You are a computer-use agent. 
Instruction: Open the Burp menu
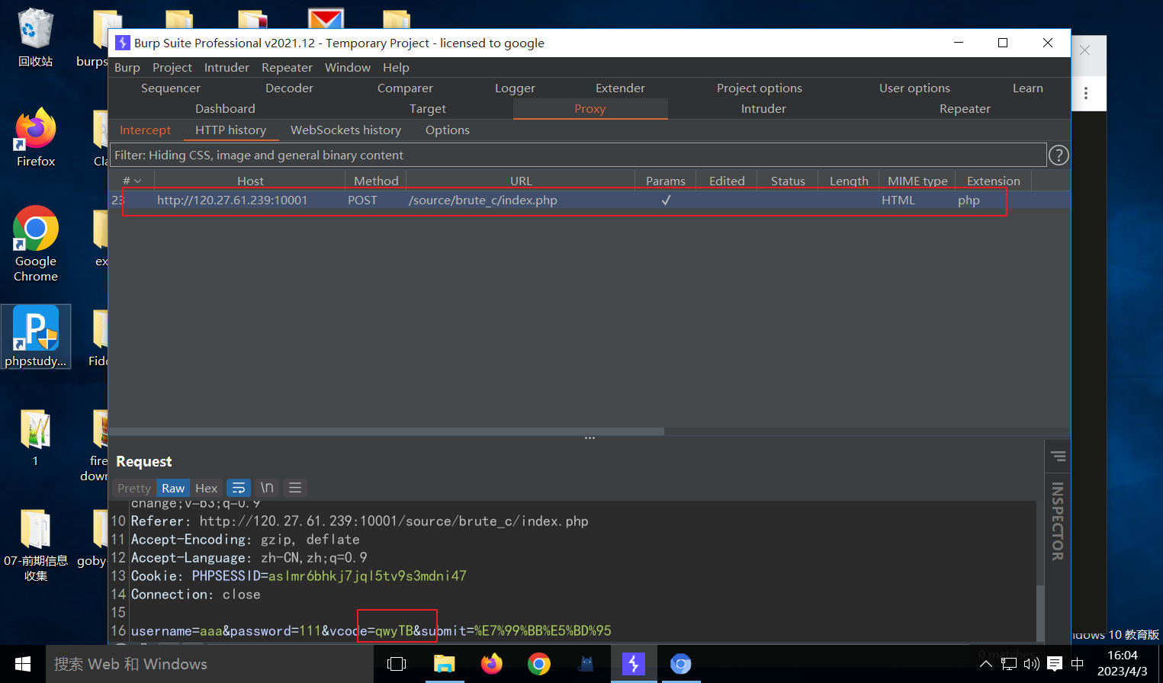tap(127, 68)
